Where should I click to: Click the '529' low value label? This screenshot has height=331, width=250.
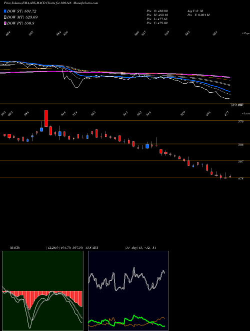pos(183,114)
